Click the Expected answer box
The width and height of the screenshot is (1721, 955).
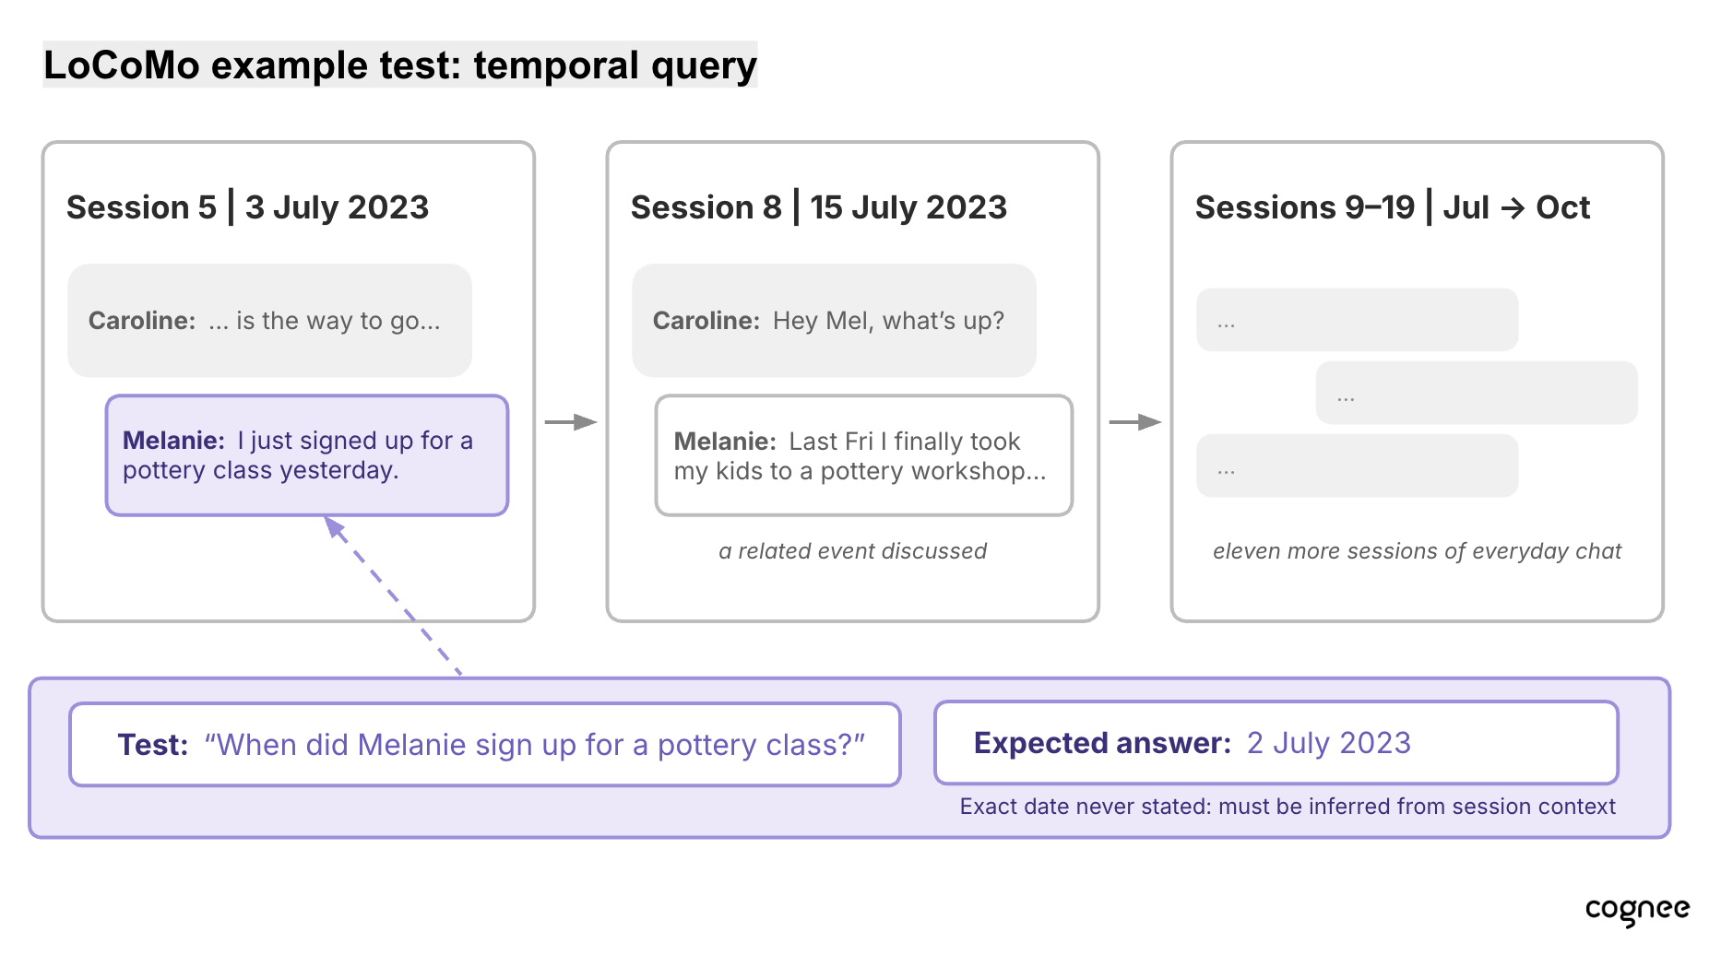(x=1276, y=743)
